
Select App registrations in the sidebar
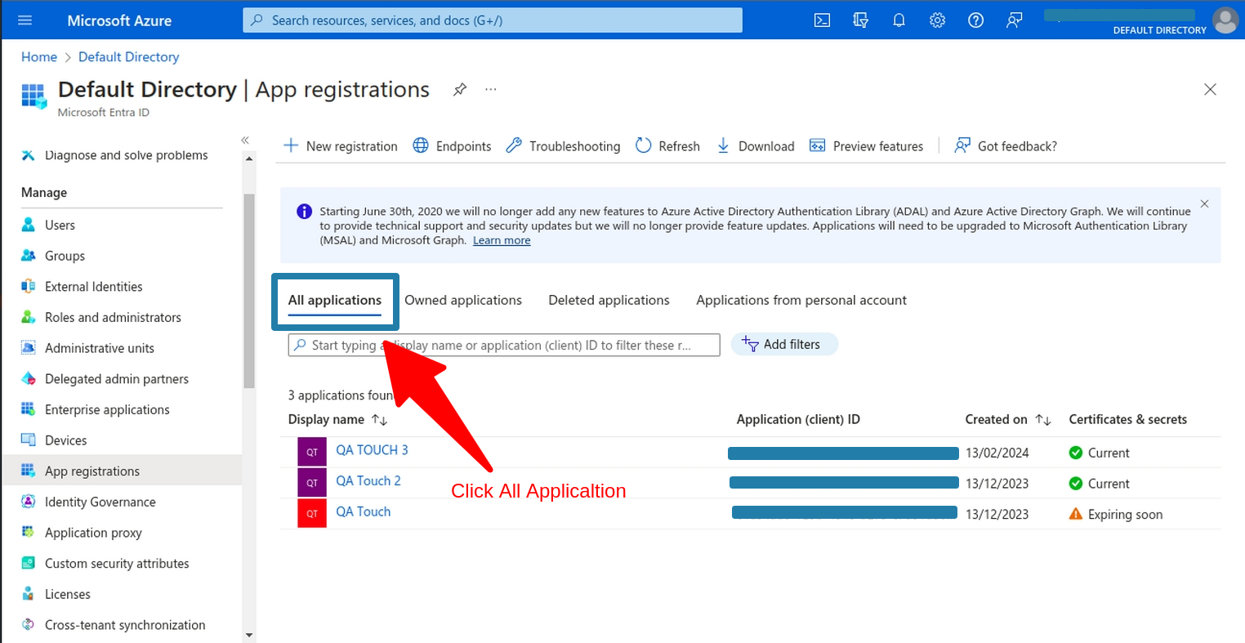pos(122,471)
